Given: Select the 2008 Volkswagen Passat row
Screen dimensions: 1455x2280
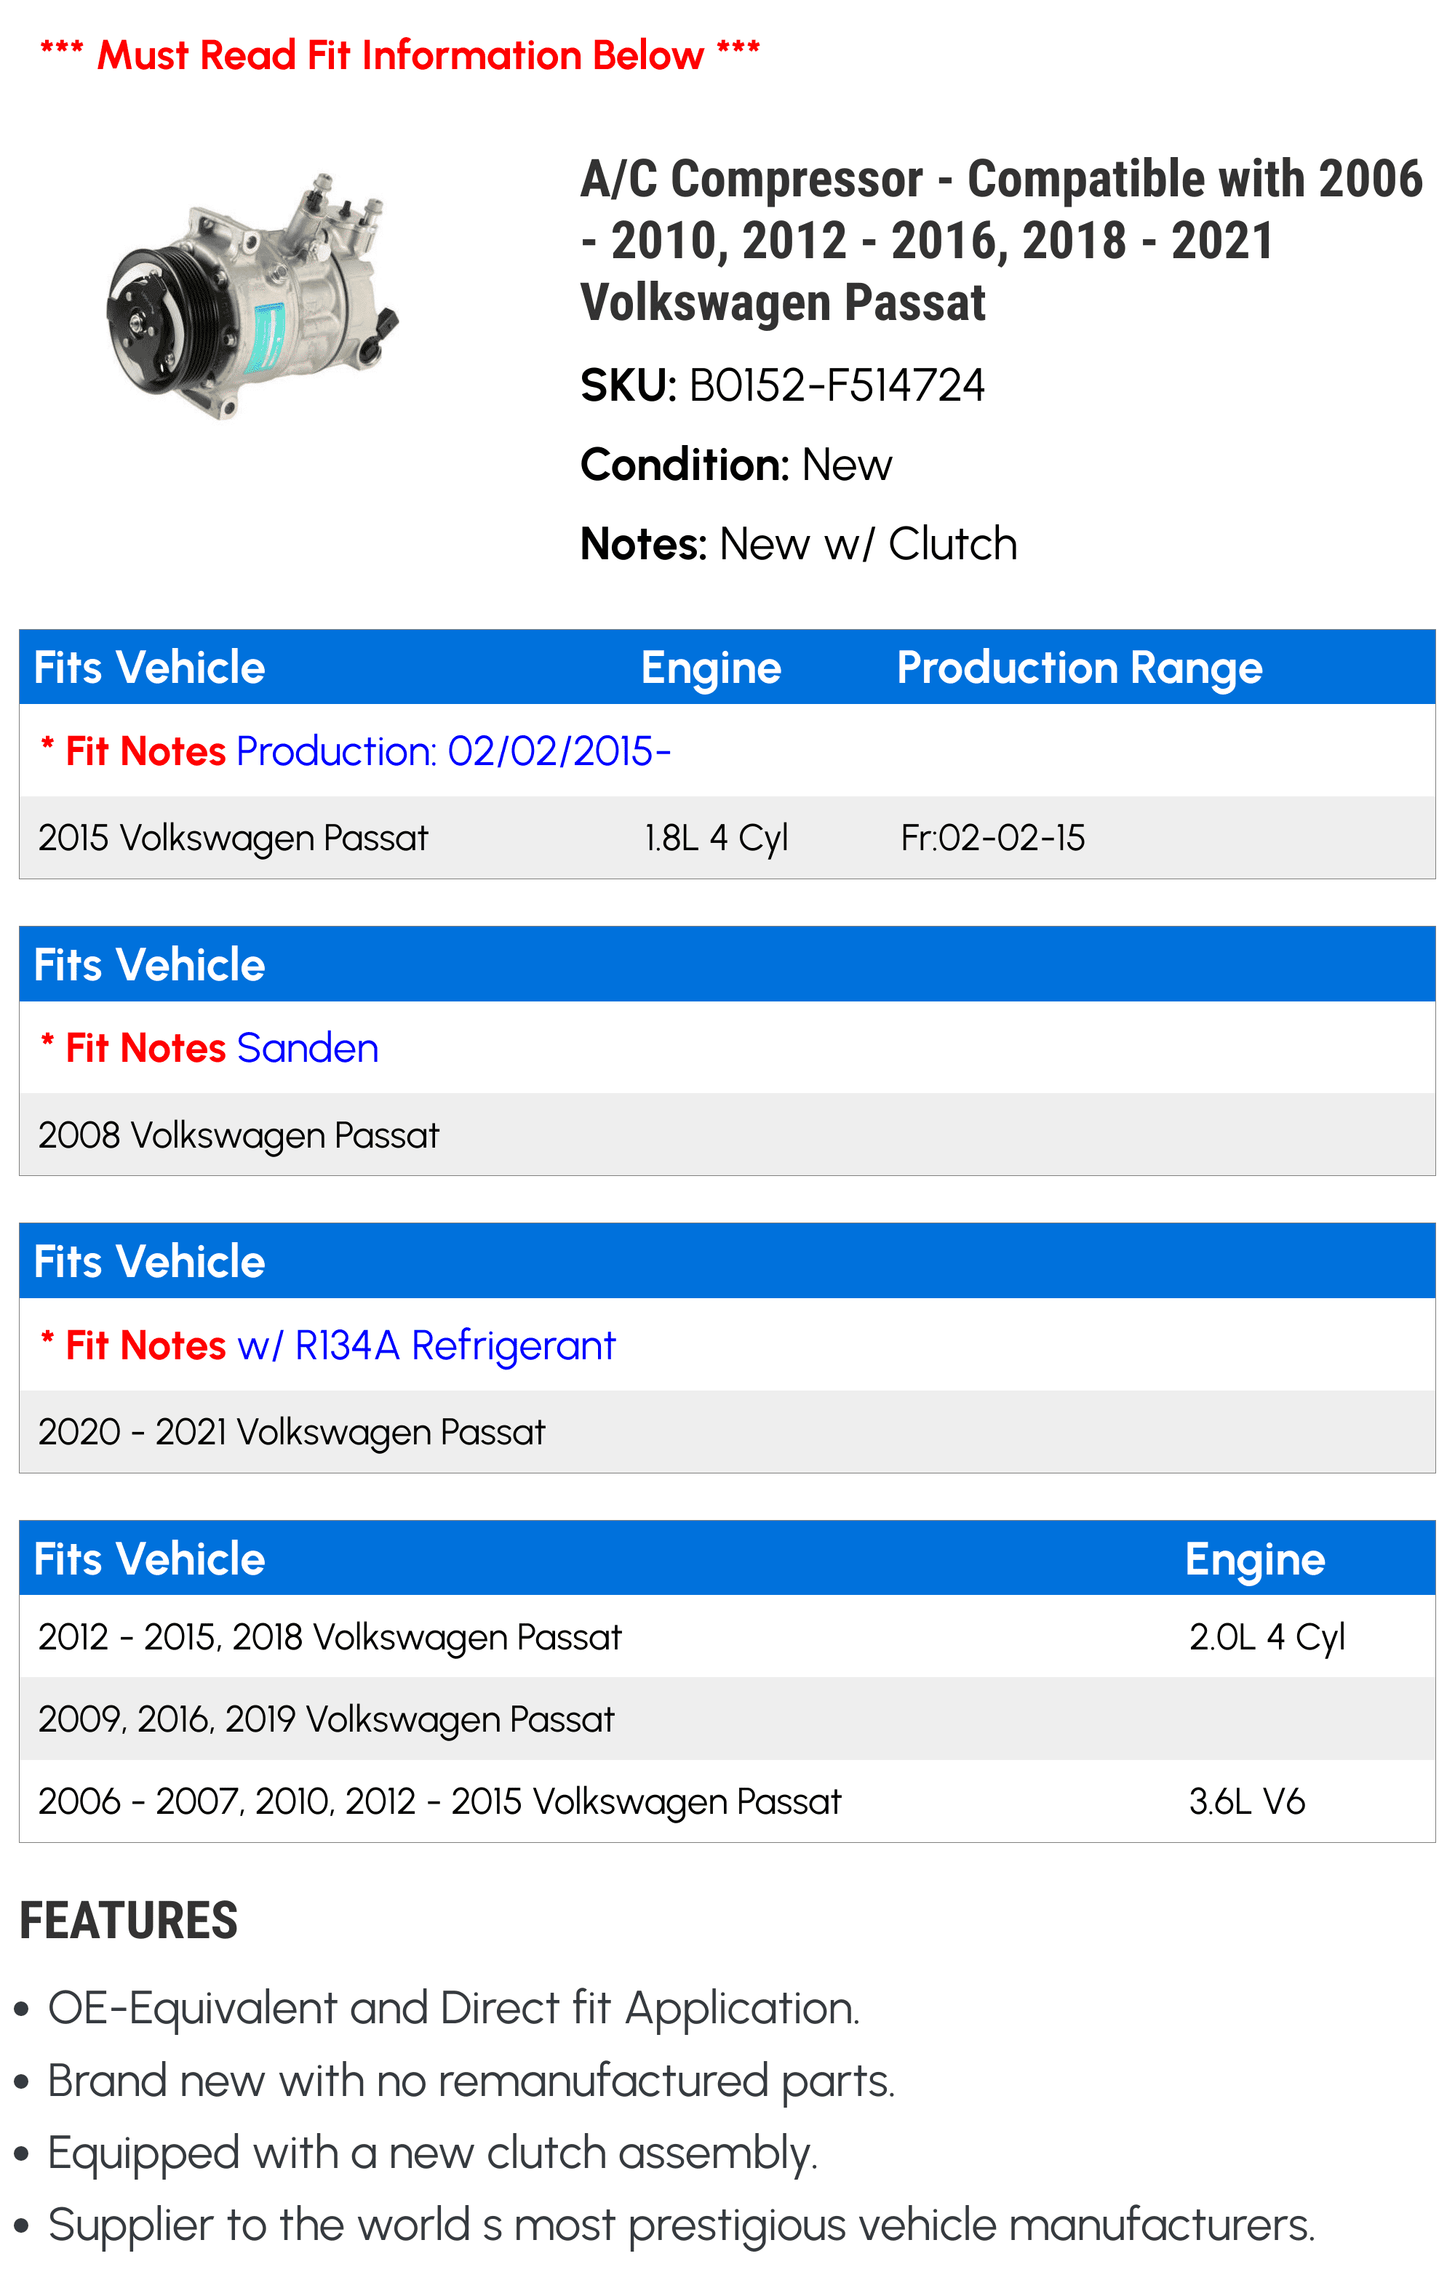Looking at the screenshot, I should click(727, 1135).
